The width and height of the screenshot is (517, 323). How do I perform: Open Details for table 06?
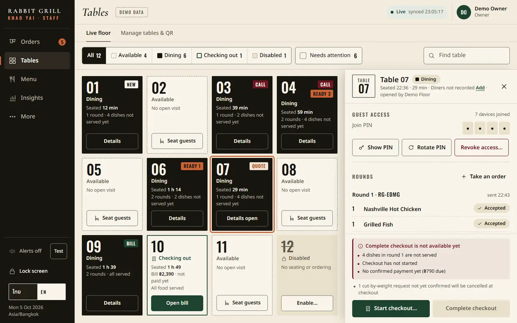[177, 218]
